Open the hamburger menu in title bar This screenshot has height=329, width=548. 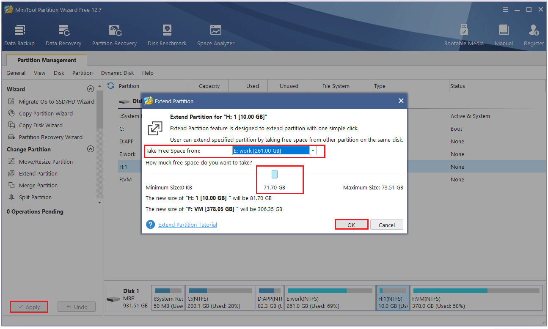pyautogui.click(x=505, y=9)
